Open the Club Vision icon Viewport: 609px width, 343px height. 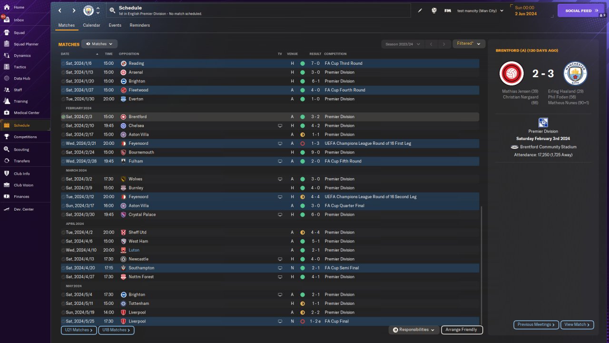pyautogui.click(x=7, y=185)
